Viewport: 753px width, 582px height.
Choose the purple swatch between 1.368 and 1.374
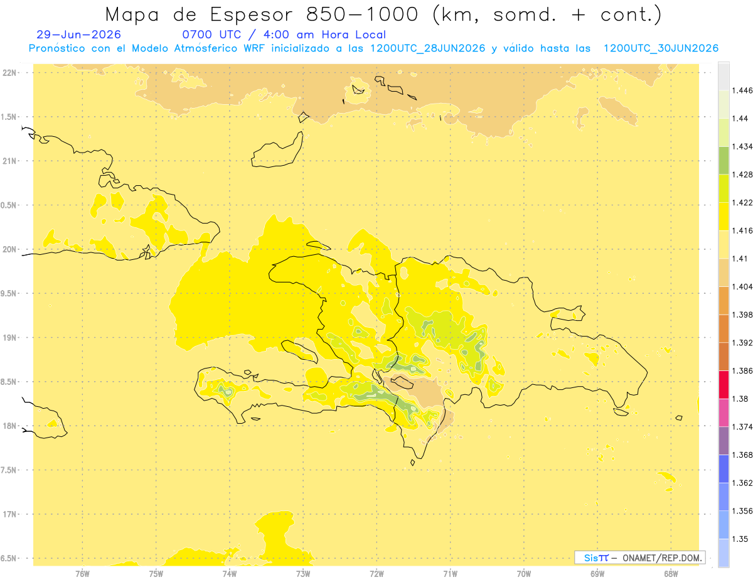tap(724, 441)
